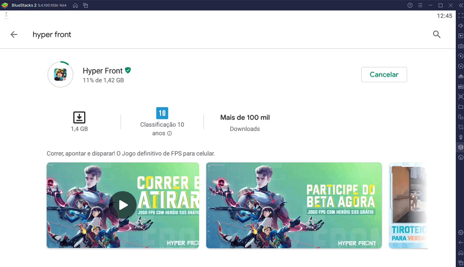Click the sync operations icon in the sidebar
This screenshot has width=464, height=267.
[461, 66]
